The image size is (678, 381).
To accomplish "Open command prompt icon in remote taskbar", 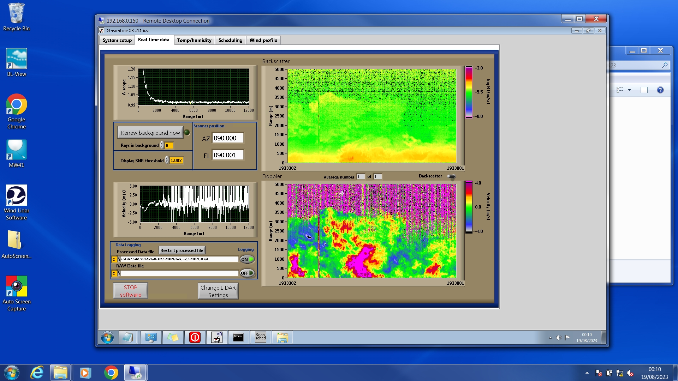I will (x=238, y=338).
